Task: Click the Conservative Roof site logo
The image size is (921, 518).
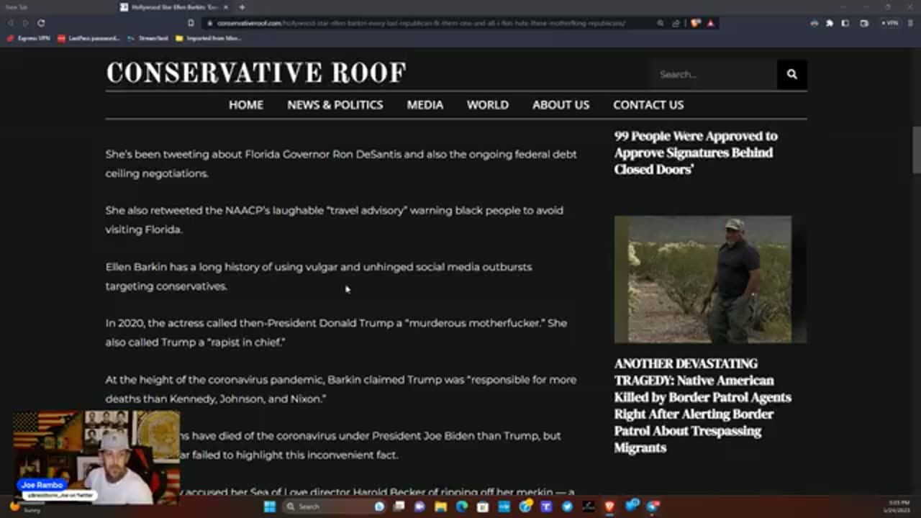Action: (x=256, y=73)
